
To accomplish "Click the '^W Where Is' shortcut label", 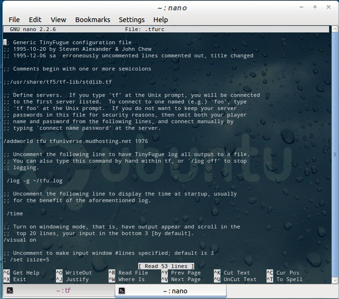I will click(126, 279).
